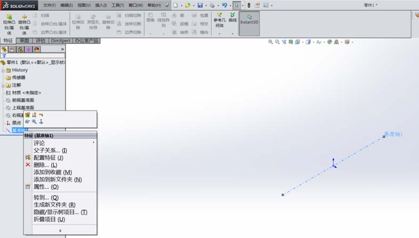Viewport: 419px width, 238px height.
Task: Open the 视图(V) menu
Action: (x=84, y=5)
